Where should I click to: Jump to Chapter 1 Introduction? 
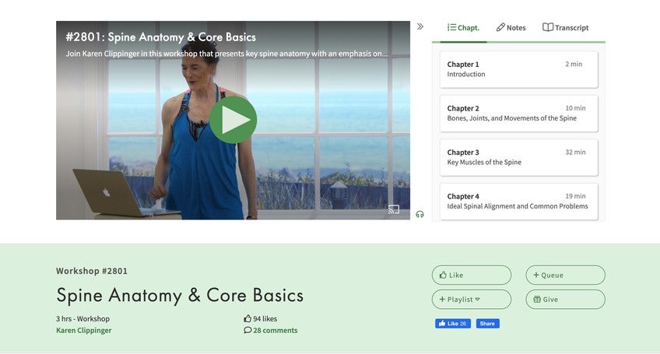[518, 69]
